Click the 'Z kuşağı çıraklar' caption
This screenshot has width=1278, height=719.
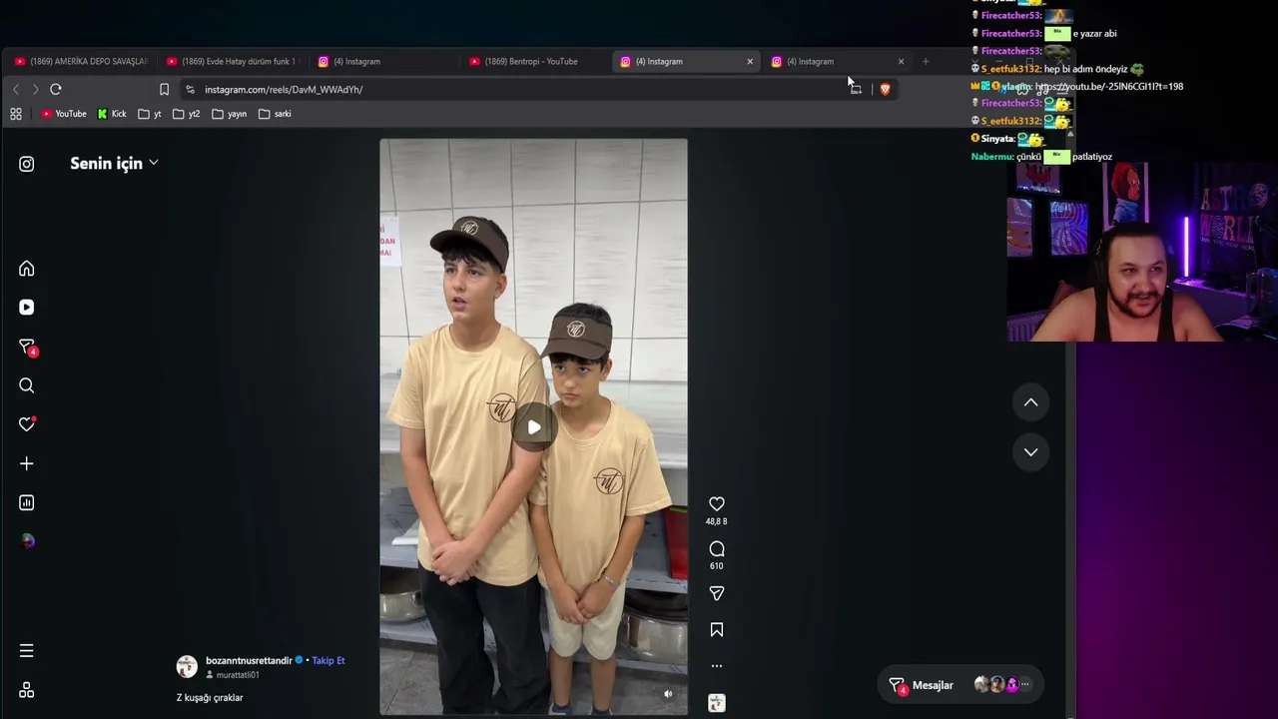(x=210, y=698)
